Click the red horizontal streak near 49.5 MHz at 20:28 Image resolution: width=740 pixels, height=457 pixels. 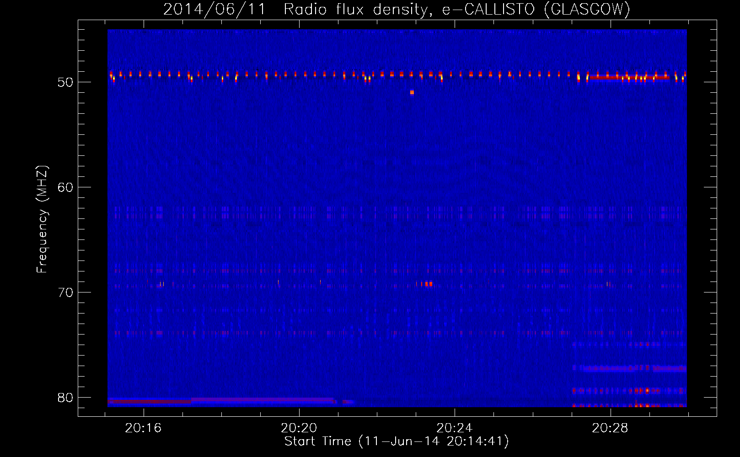click(629, 78)
